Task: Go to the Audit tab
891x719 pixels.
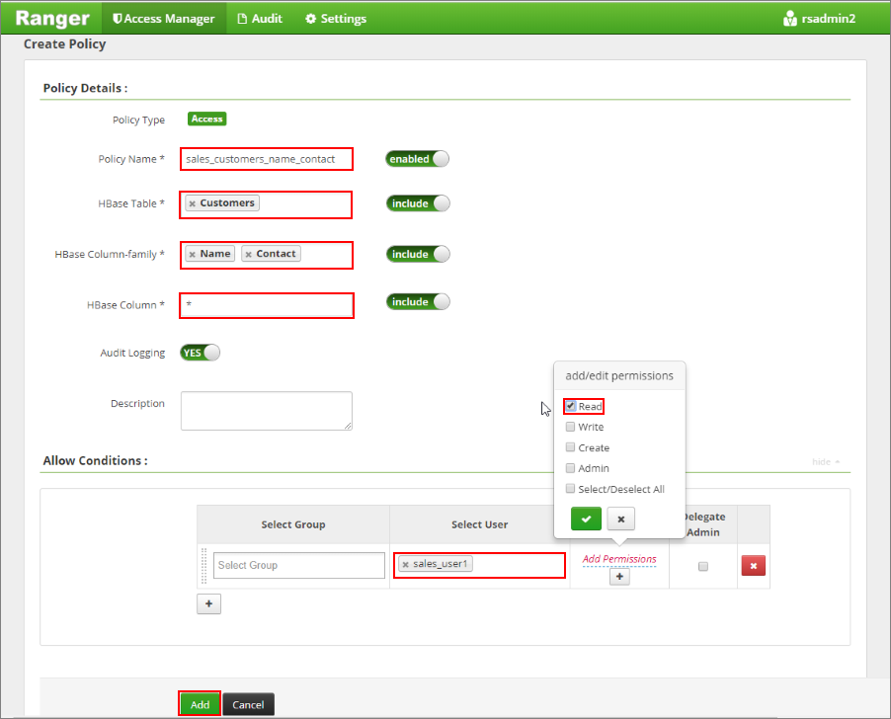Action: pos(260,18)
